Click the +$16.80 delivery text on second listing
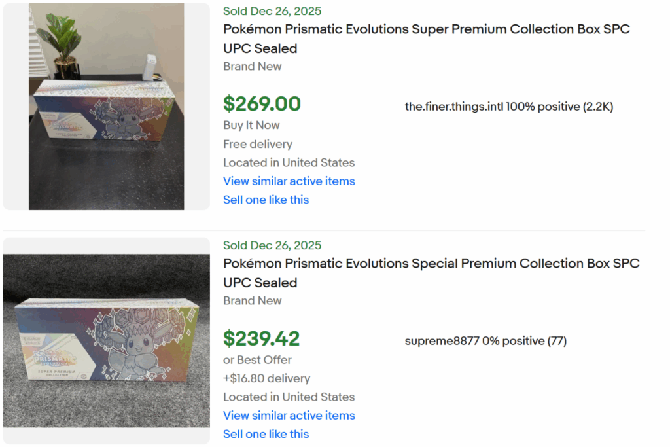 266,378
